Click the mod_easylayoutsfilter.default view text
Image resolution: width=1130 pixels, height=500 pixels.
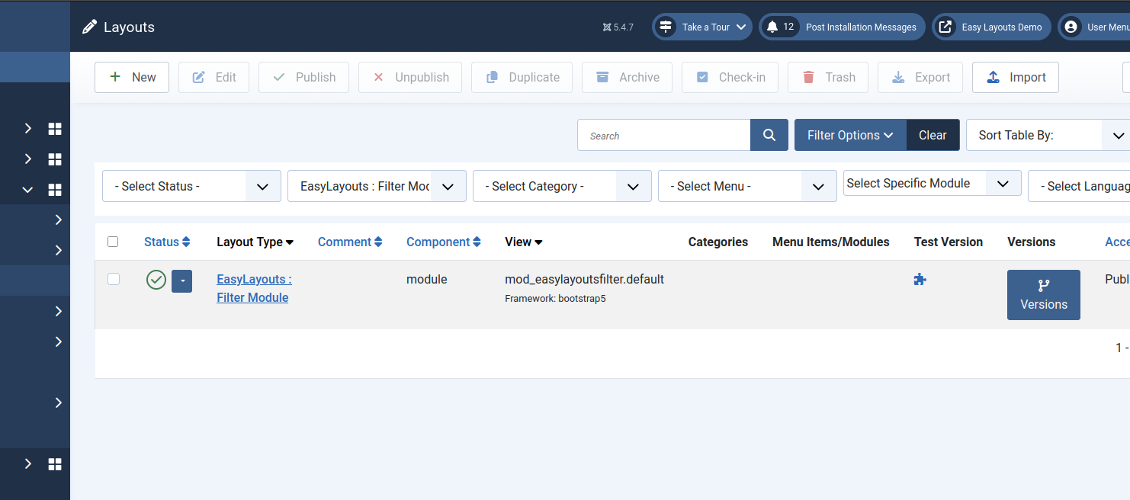point(584,279)
